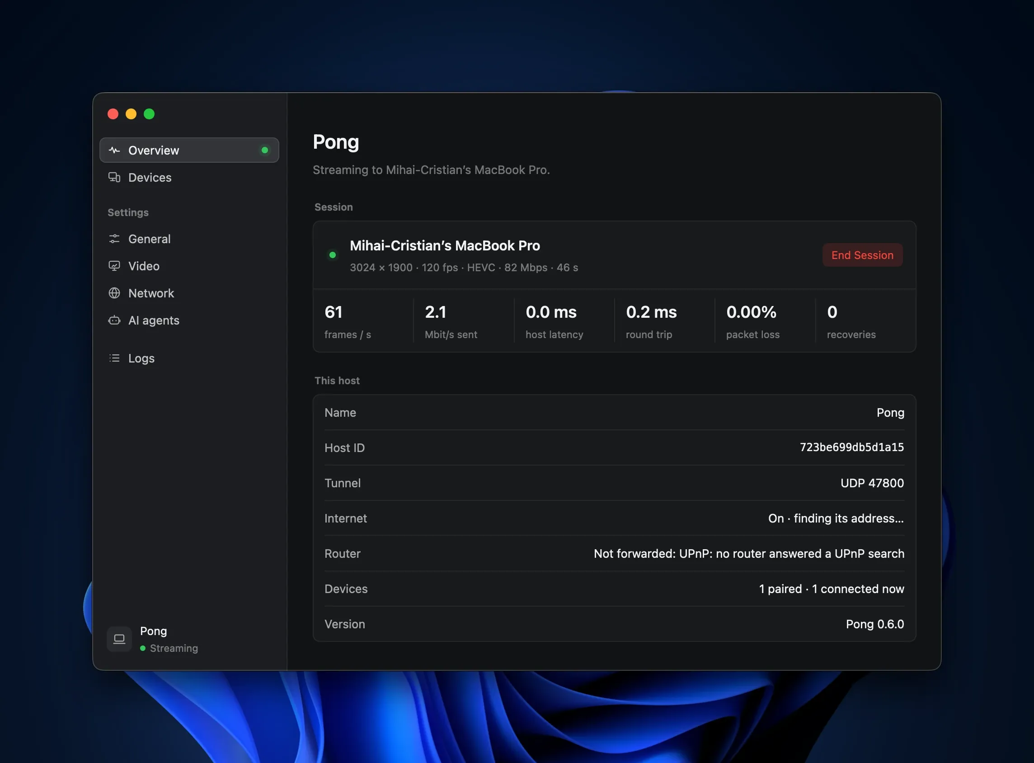This screenshot has height=763, width=1034.
Task: Click the Streaming status label in sidebar footer
Action: [x=174, y=649]
